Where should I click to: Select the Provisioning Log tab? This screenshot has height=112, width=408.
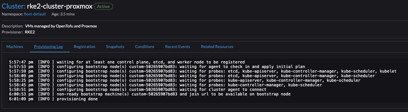pyautogui.click(x=48, y=47)
